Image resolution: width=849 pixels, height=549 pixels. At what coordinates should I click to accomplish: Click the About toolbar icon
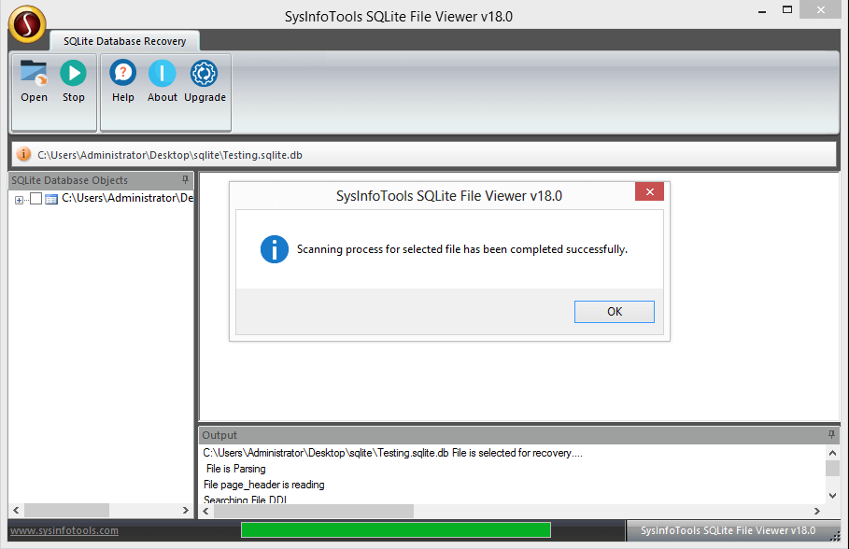click(162, 73)
